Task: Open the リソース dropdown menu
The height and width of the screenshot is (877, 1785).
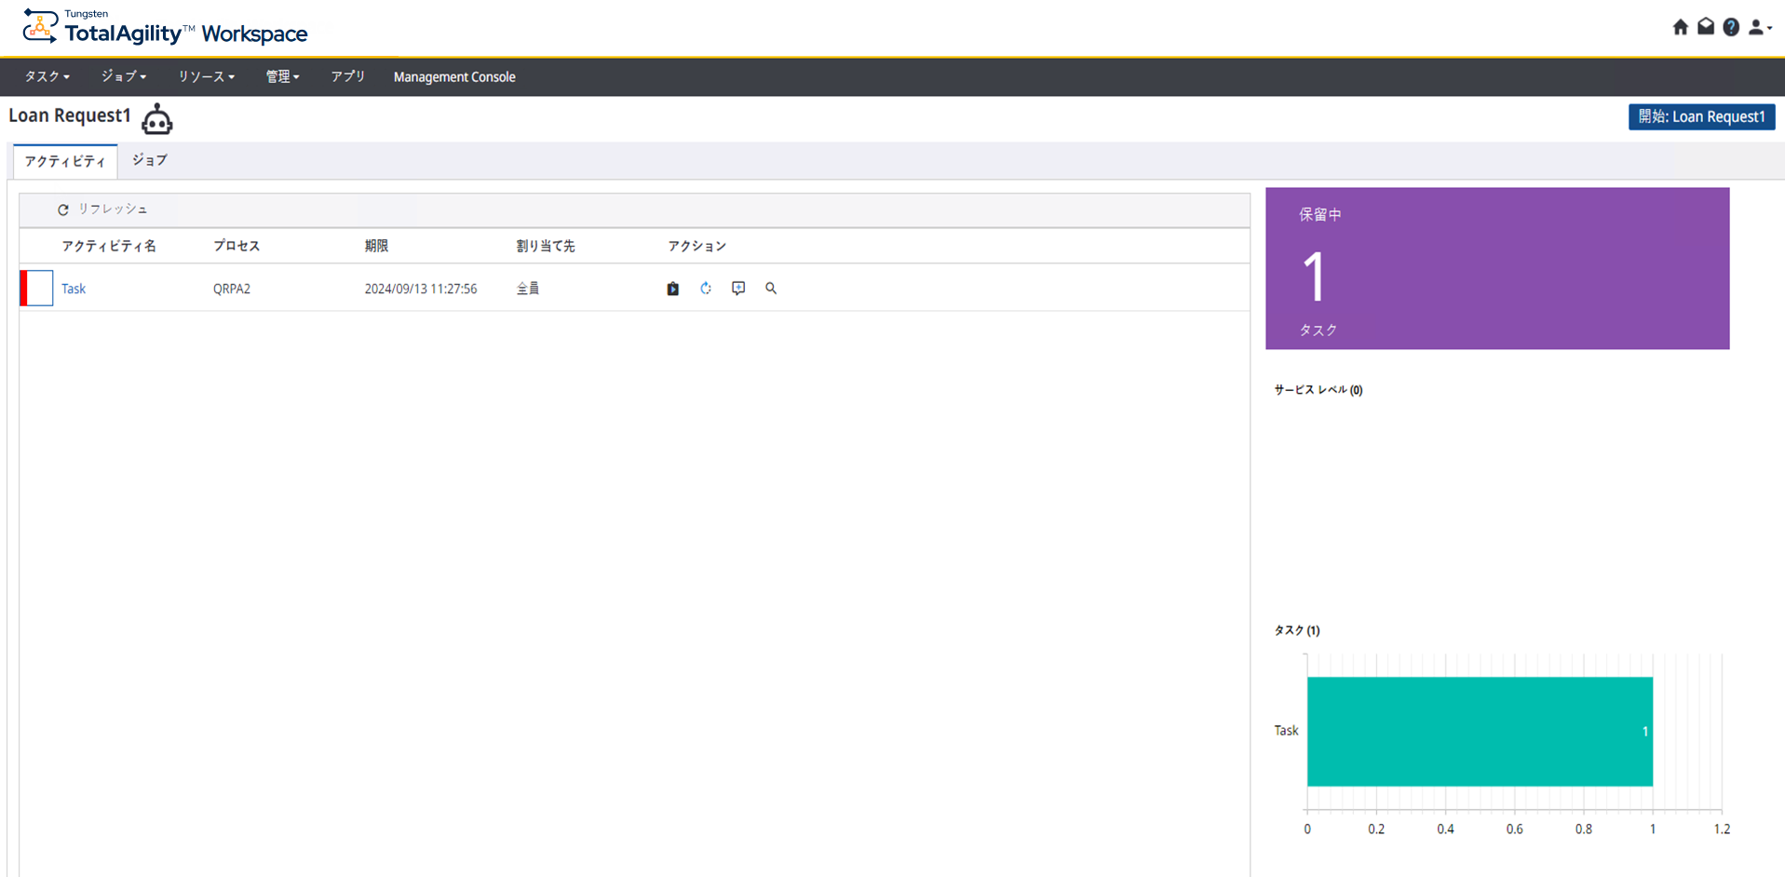Action: pos(206,76)
